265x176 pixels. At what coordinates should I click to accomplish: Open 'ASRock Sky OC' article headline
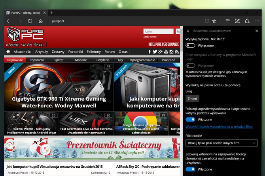[x=148, y=167]
